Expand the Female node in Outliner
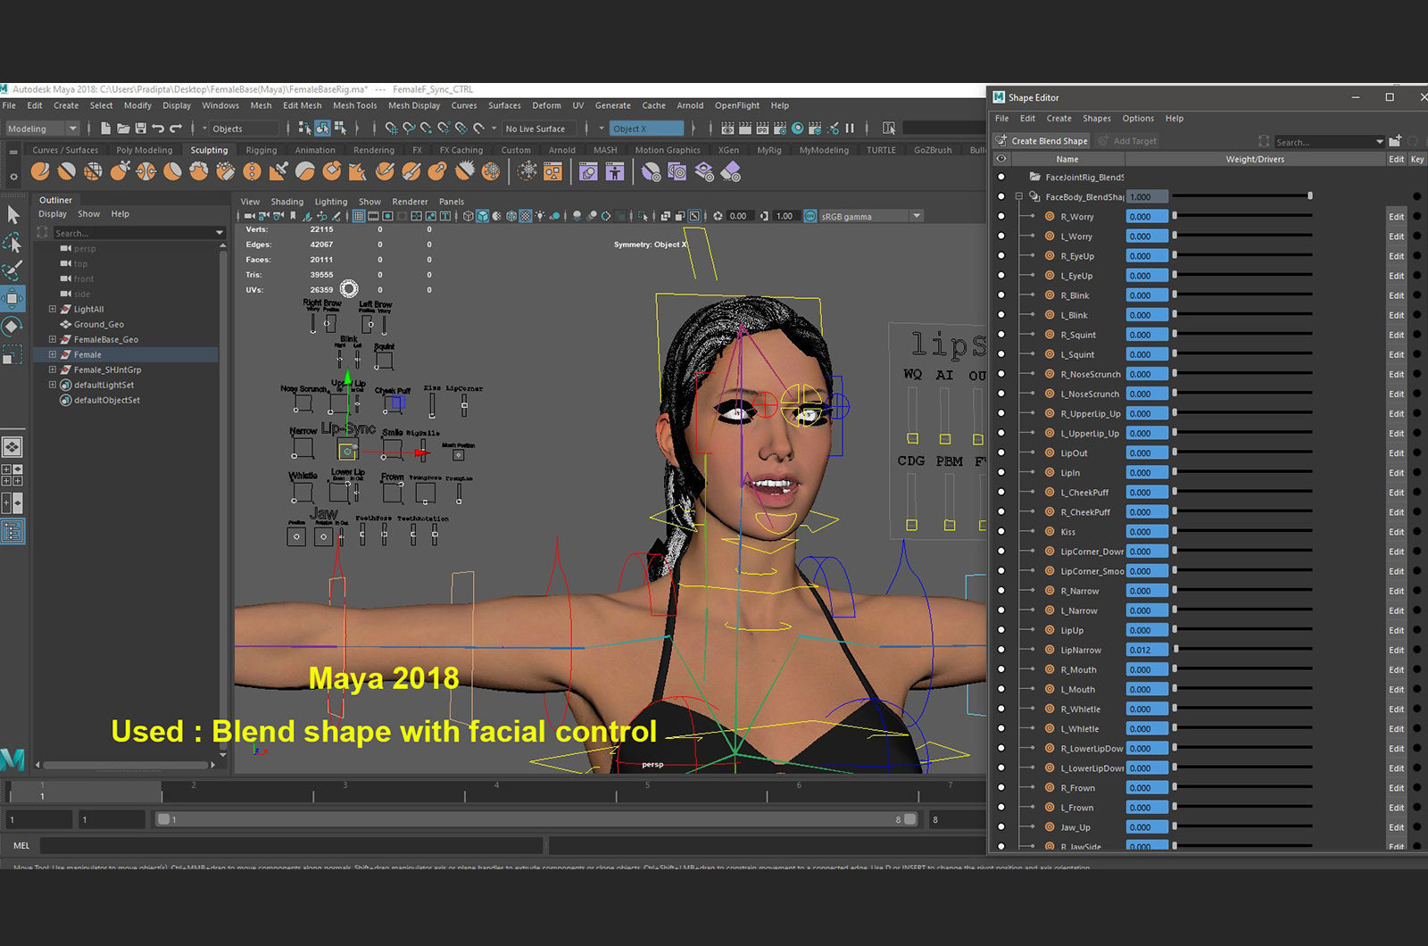 pyautogui.click(x=53, y=354)
